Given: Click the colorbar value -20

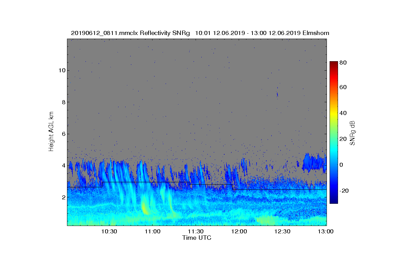Looking at the screenshot, I should click(x=344, y=191).
